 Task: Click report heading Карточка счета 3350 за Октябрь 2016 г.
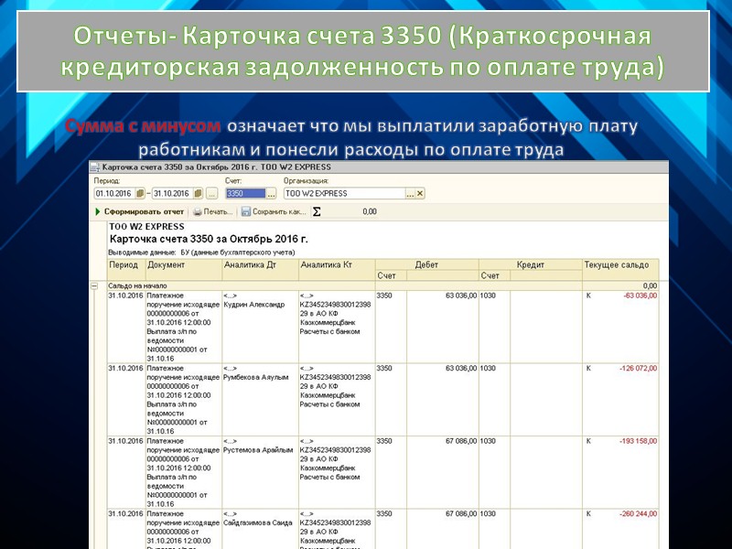pyautogui.click(x=209, y=239)
